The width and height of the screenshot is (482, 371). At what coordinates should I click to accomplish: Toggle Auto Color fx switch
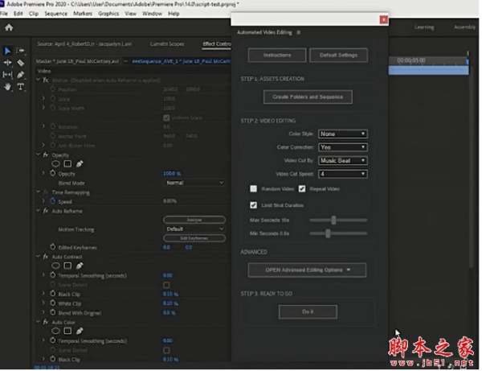point(46,323)
